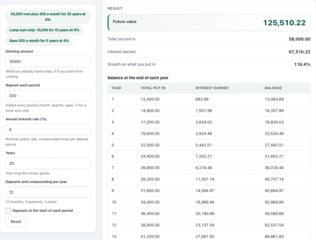316x240 pixels.
Task: Click the INTEREST EARNED column header
Action: [x=212, y=88]
